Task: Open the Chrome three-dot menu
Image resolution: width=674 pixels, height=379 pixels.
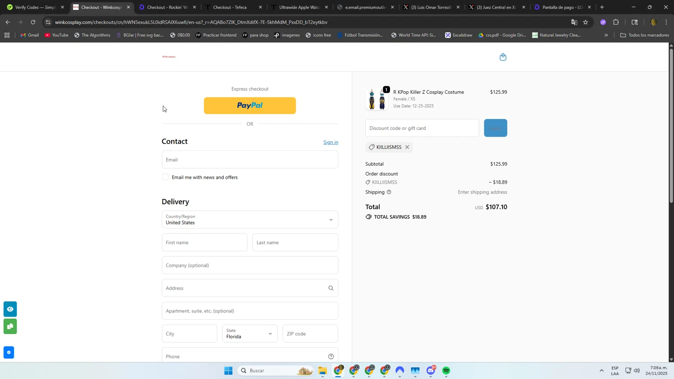Action: click(x=666, y=22)
